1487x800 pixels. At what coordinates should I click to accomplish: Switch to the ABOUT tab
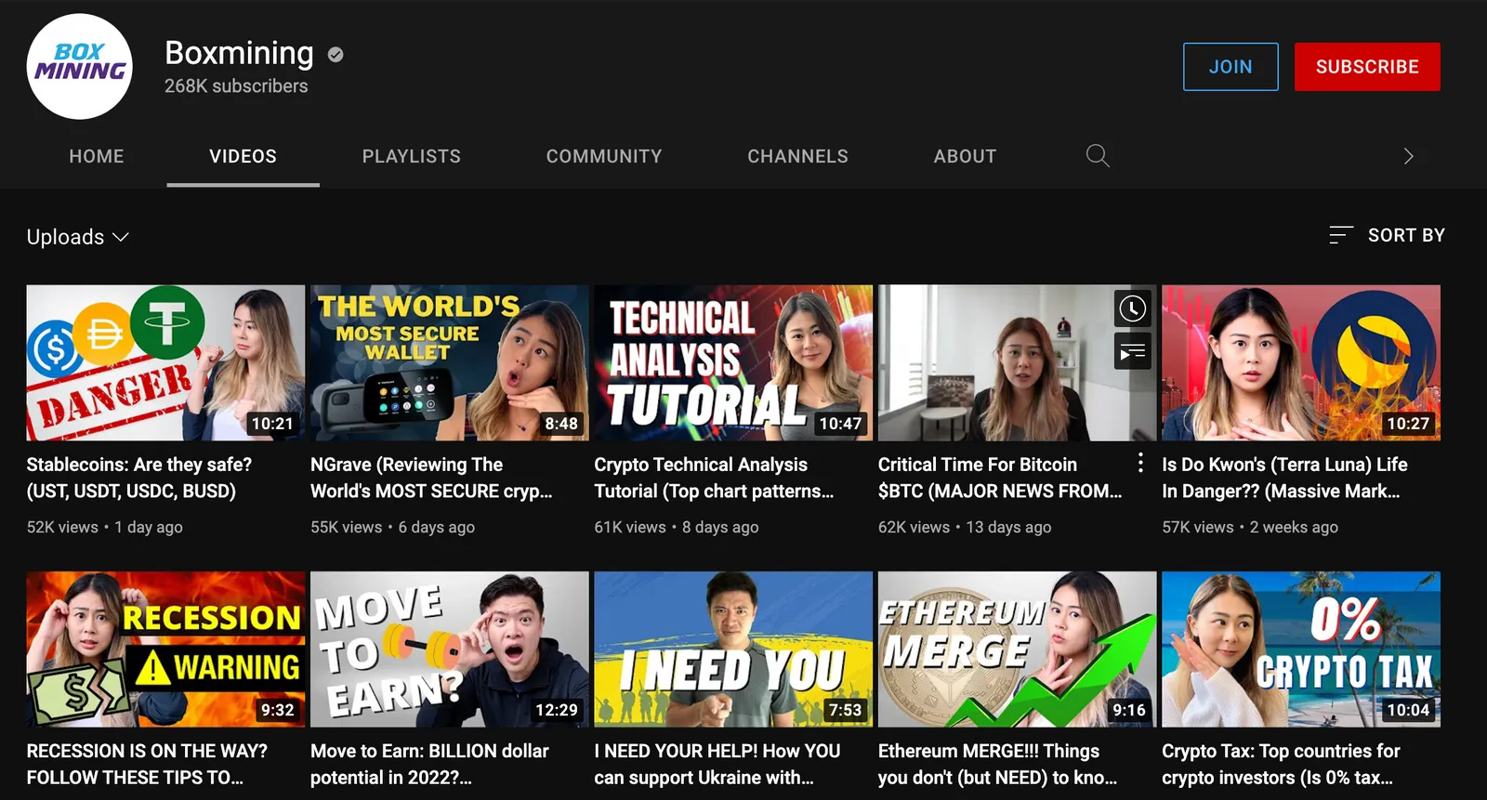point(965,156)
